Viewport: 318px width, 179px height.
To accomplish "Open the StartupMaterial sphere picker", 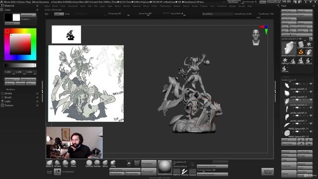I will pyautogui.click(x=164, y=168).
